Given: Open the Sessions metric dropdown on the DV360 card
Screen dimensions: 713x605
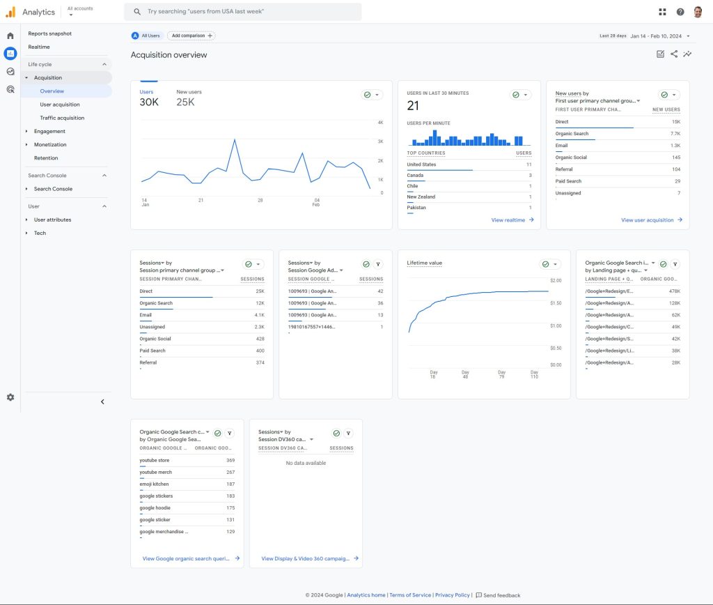Looking at the screenshot, I should [x=271, y=432].
